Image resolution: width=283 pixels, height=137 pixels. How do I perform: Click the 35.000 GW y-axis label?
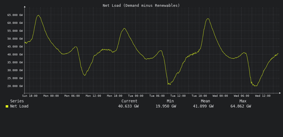[15, 62]
